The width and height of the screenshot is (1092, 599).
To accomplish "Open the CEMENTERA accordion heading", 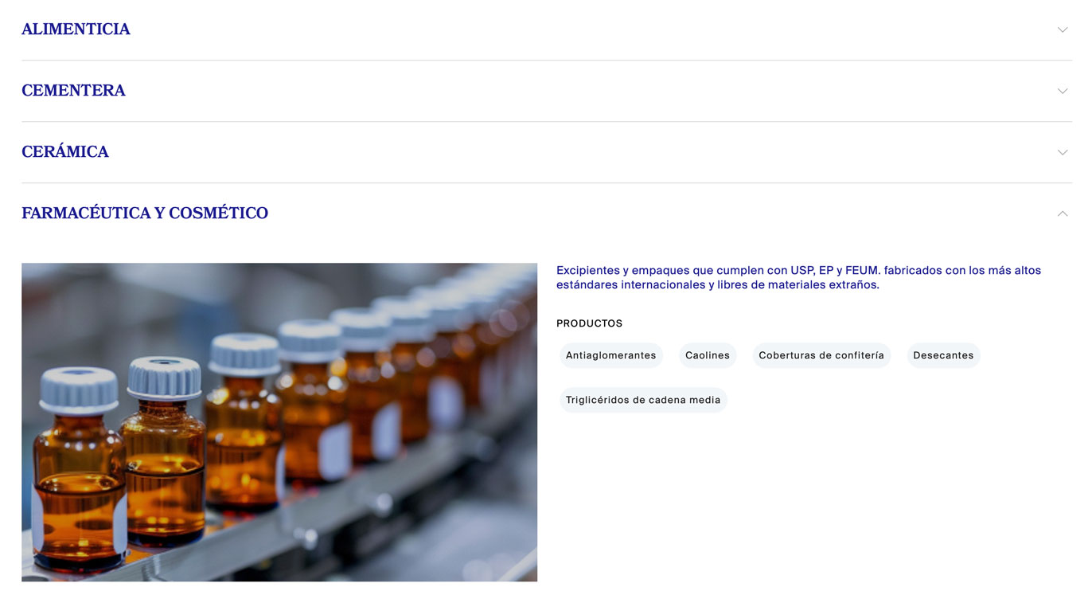I will point(73,91).
